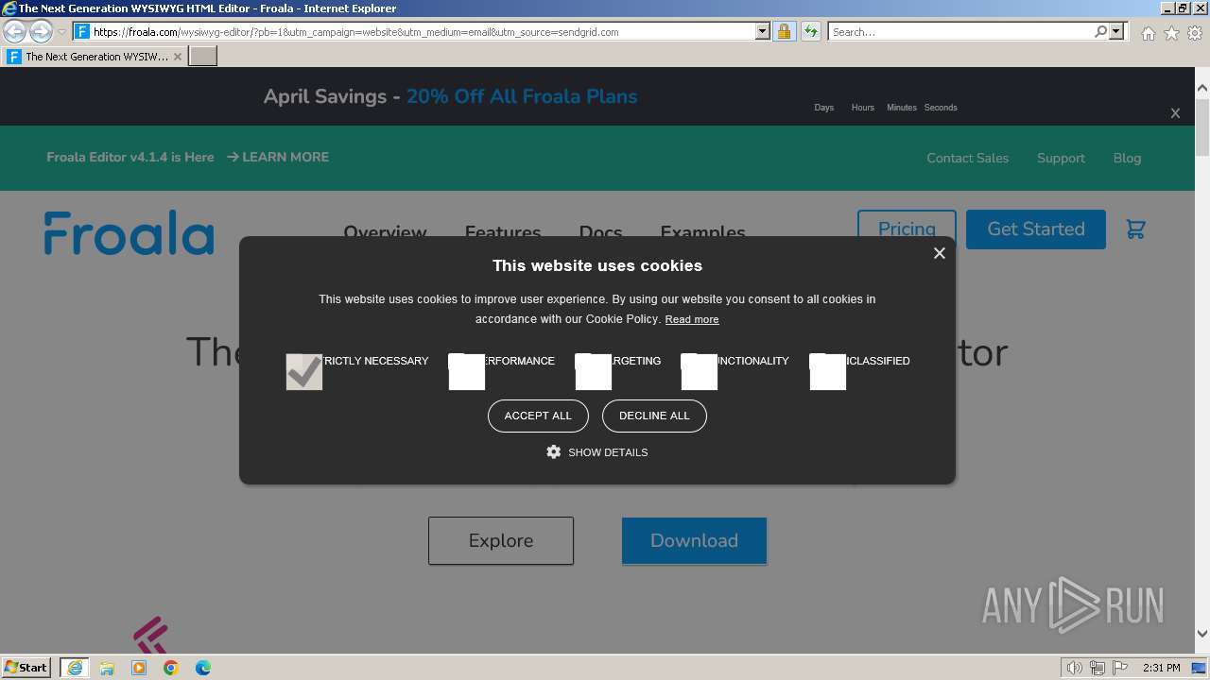
Task: Expand the address bar dropdown arrow
Action: coord(763,32)
